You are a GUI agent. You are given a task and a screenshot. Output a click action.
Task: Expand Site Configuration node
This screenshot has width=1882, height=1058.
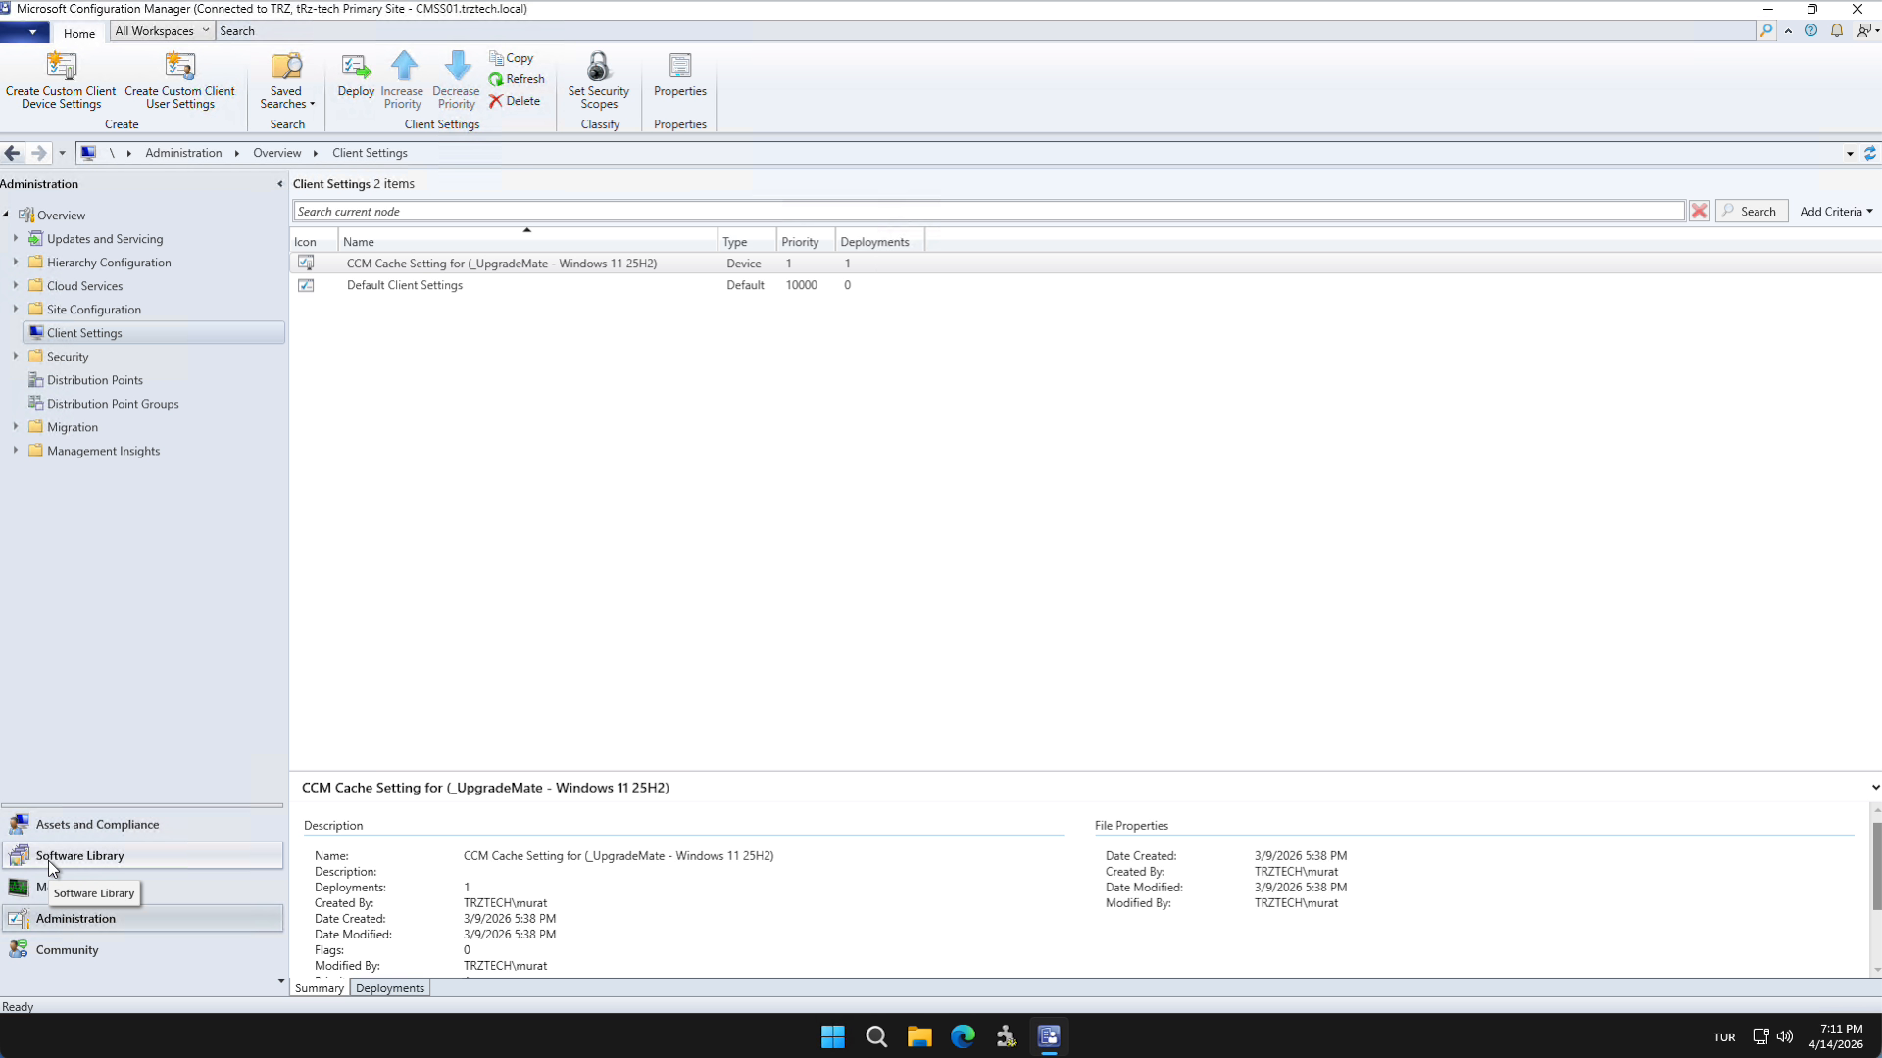(16, 309)
